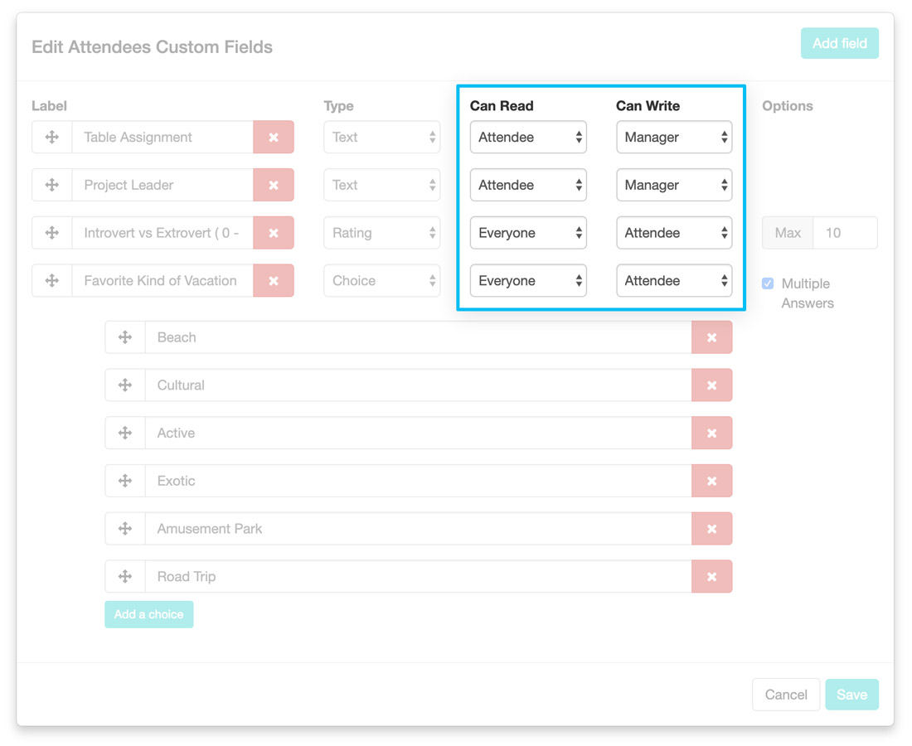Remove the Introvert vs Extrovert field

(274, 233)
